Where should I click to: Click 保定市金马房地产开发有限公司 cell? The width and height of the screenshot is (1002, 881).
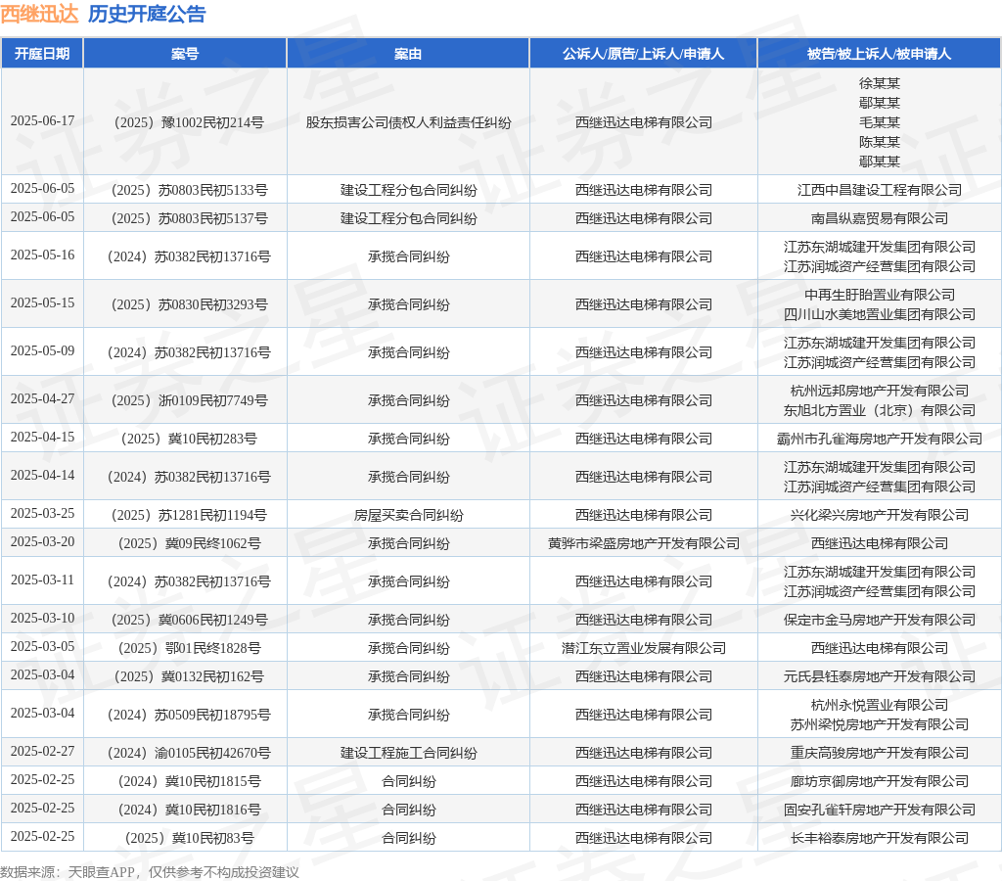pyautogui.click(x=880, y=620)
